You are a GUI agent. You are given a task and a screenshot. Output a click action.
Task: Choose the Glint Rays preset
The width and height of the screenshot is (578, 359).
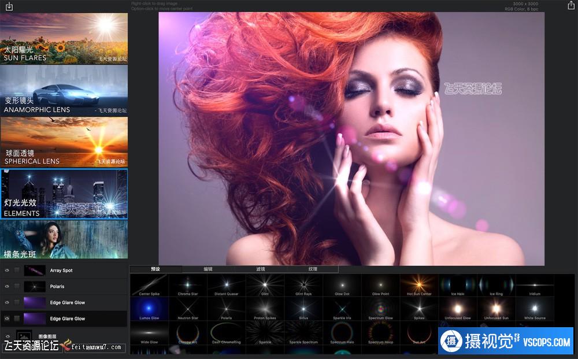[x=303, y=284]
